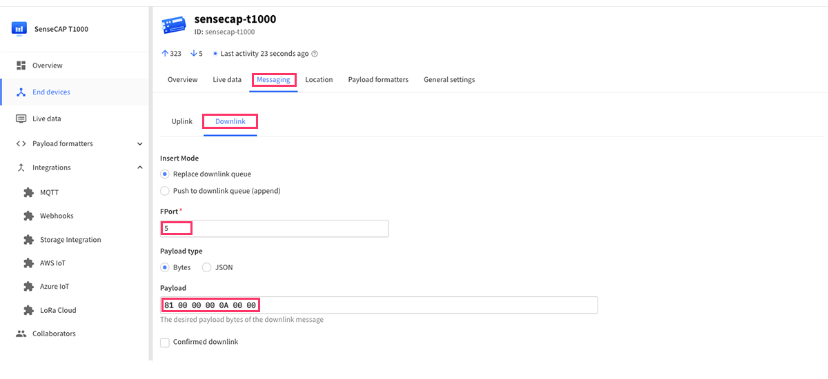Click the Integrations merge icon
The height and width of the screenshot is (379, 828).
coord(21,167)
